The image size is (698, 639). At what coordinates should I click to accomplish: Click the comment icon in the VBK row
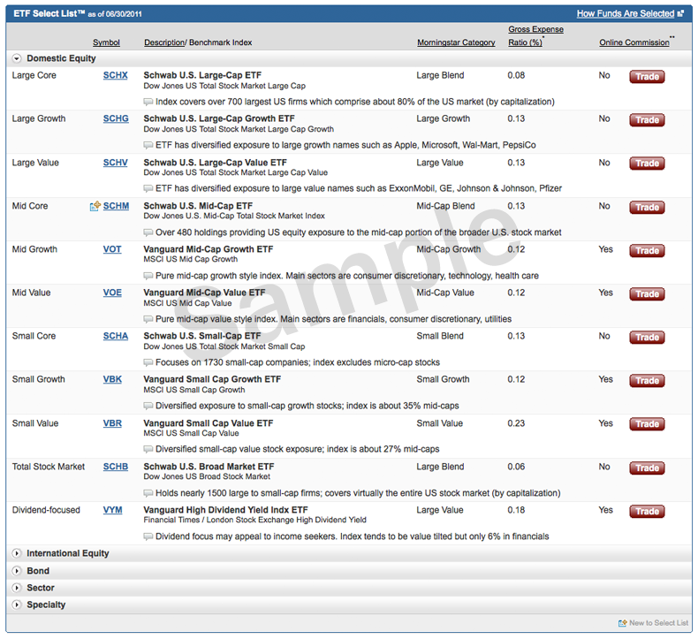(x=148, y=406)
